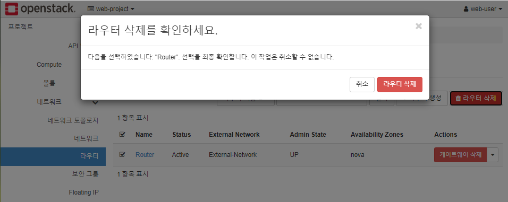
Task: Click the user icon beside web-user
Action: [x=466, y=9]
